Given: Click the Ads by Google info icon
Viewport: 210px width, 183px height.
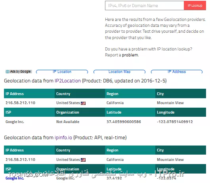Looking at the screenshot, I should [8, 71].
